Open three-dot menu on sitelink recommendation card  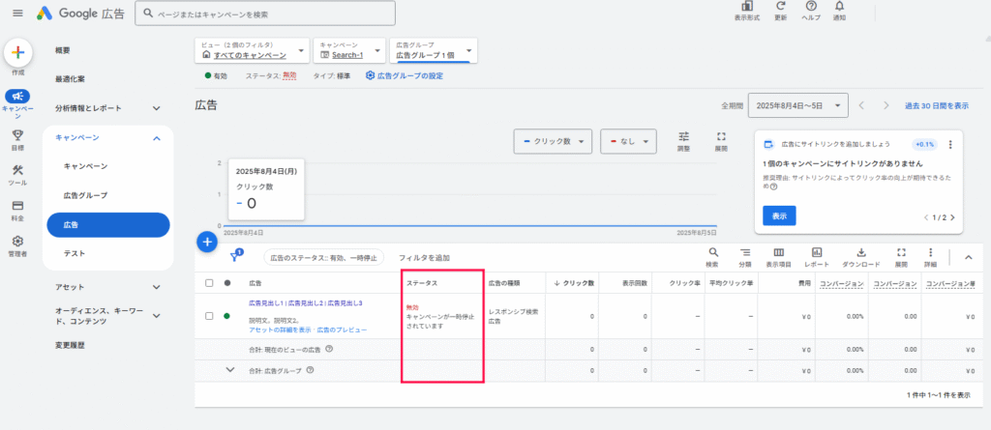click(x=950, y=145)
